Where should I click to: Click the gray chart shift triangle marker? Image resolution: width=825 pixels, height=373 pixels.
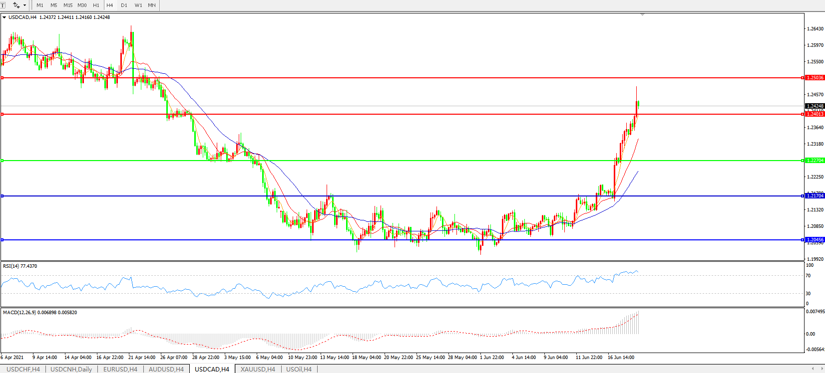tap(642, 15)
